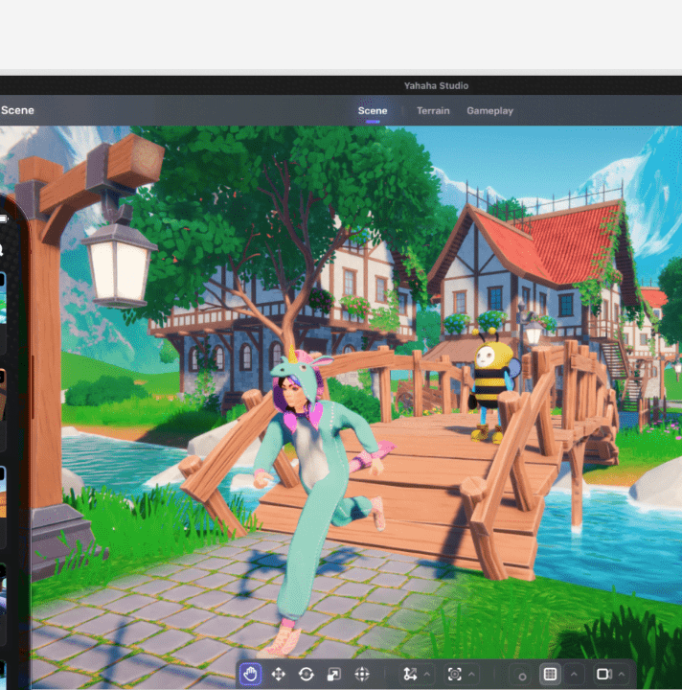Screen dimensions: 682x690
Task: Switch to the Gameplay tab
Action: (489, 111)
